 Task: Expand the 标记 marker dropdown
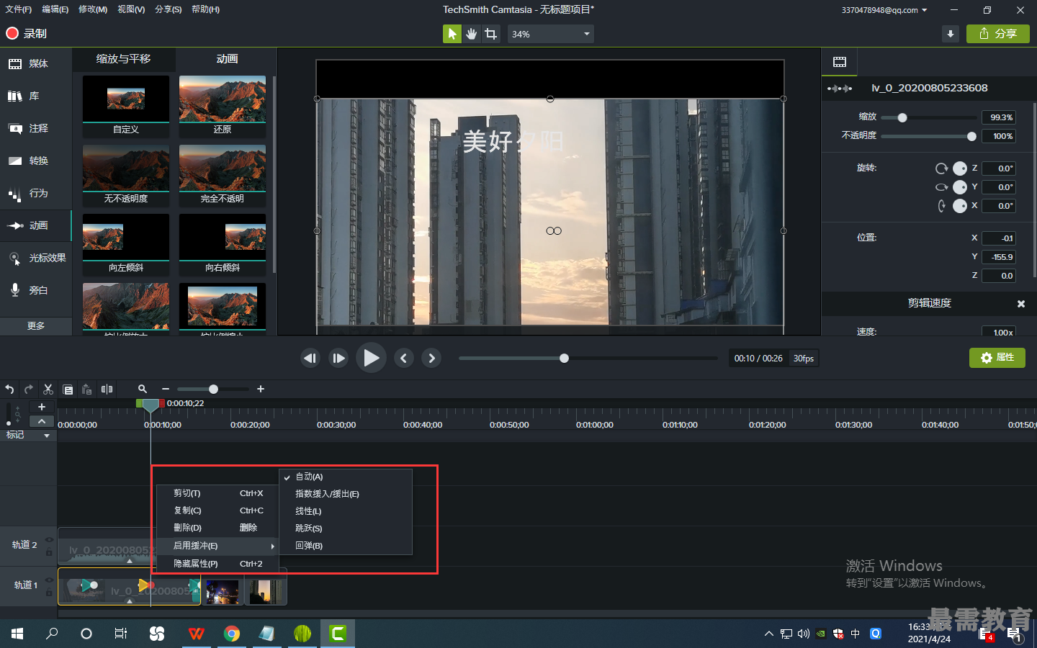click(x=47, y=436)
